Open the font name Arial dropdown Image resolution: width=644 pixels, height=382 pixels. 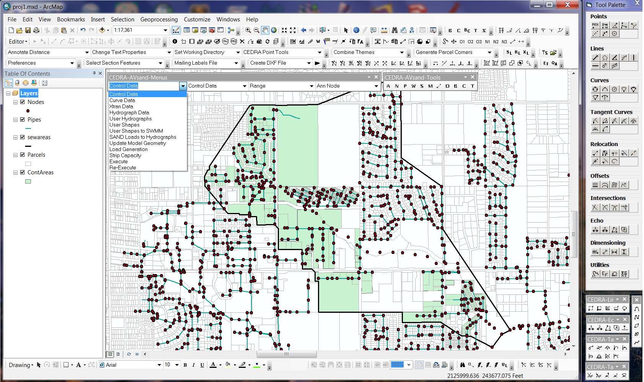click(x=159, y=365)
